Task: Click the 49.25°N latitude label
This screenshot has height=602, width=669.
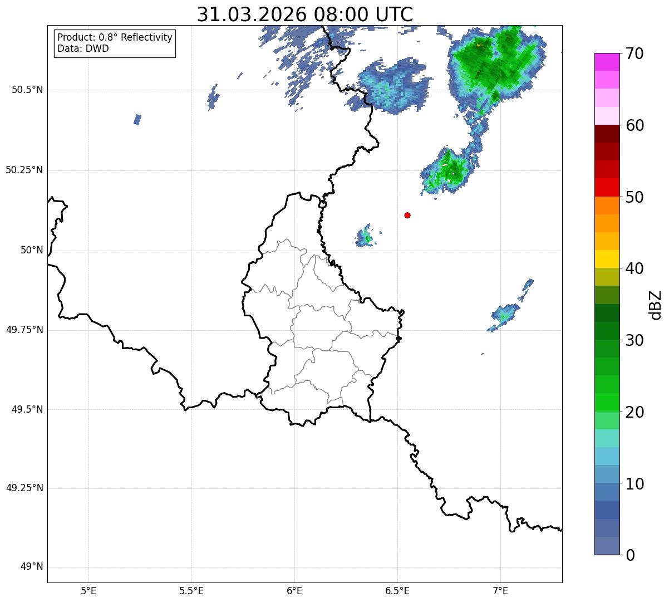Action: pos(24,488)
